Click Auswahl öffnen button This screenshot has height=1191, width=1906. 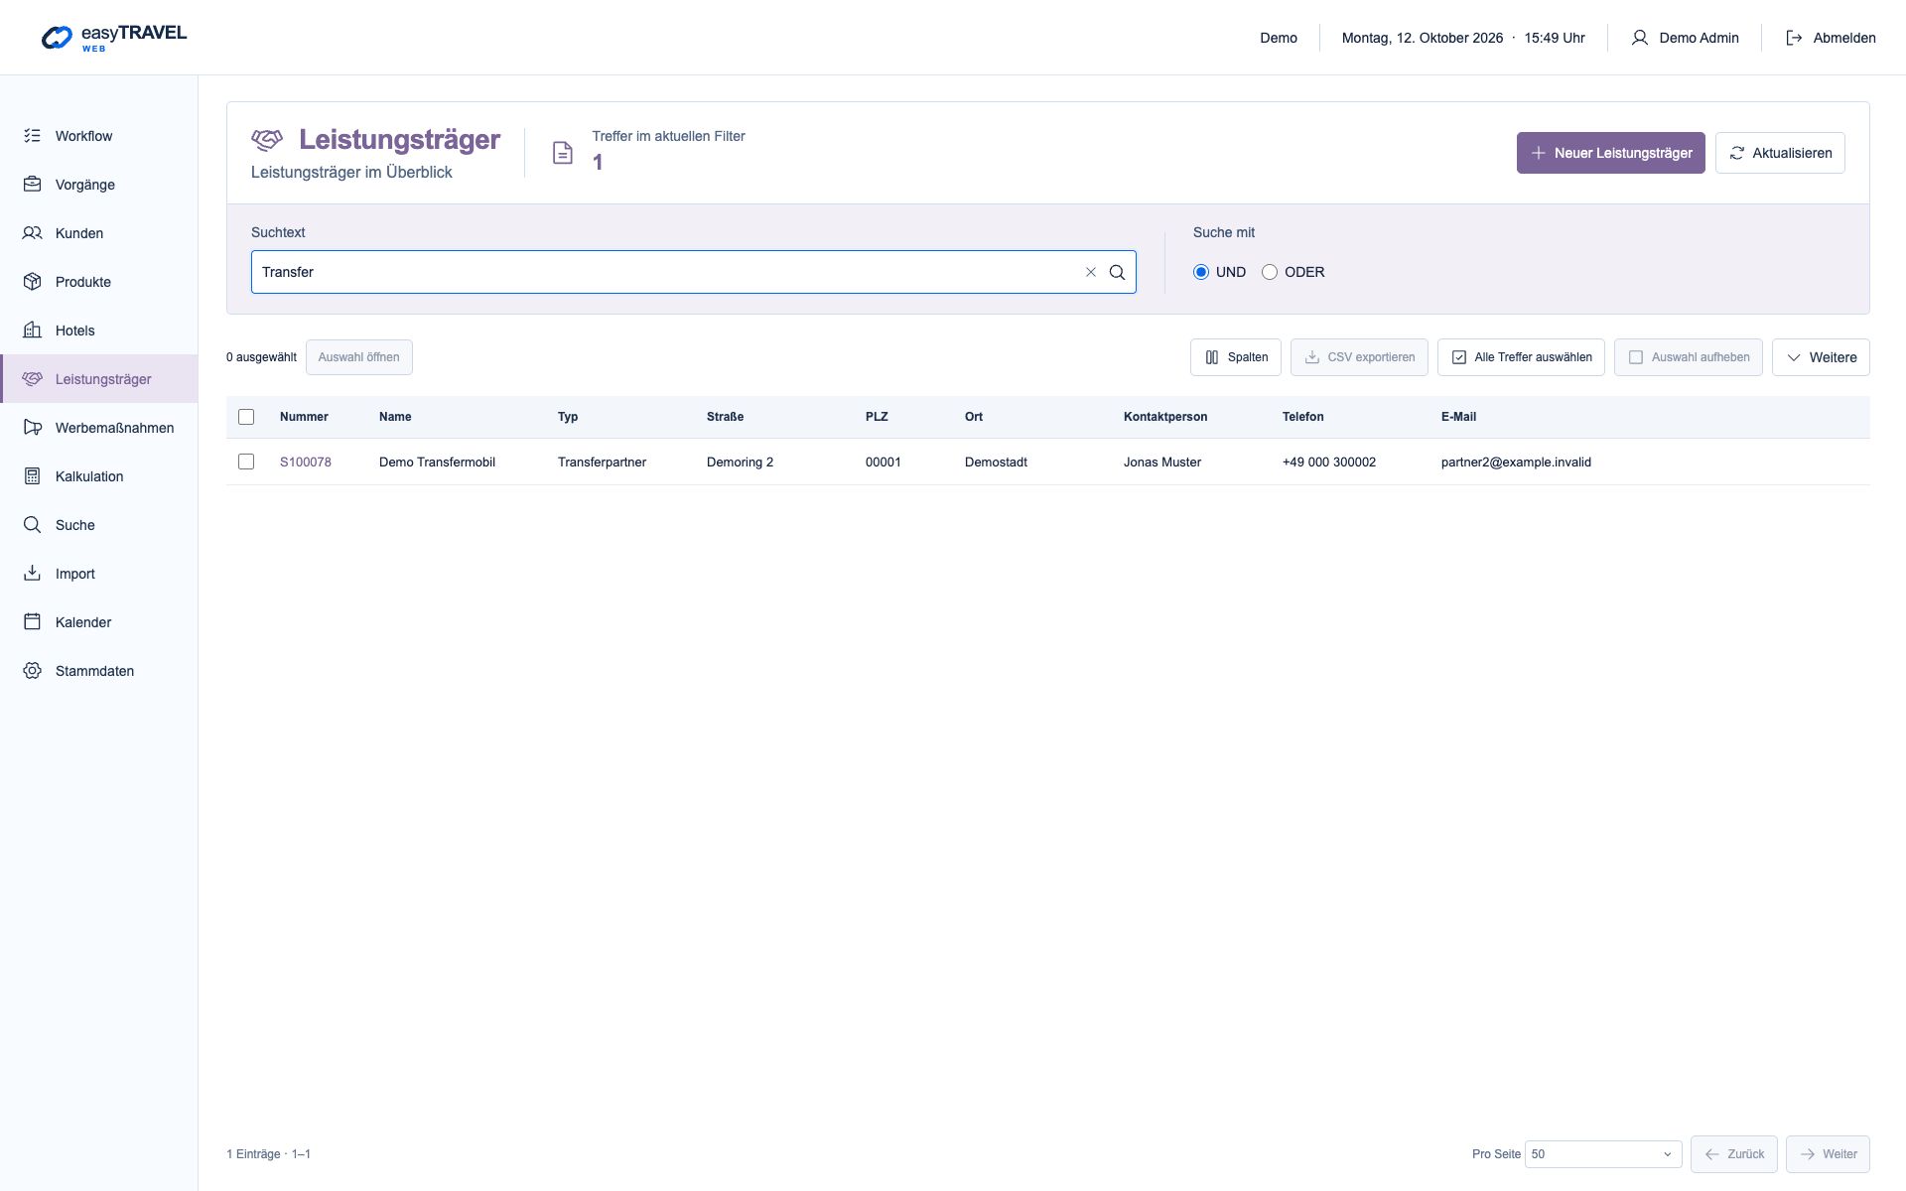click(x=358, y=357)
